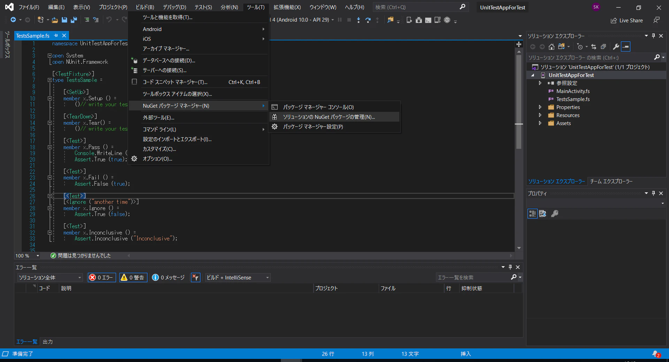Click the Live Share button
Image resolution: width=669 pixels, height=362 pixels.
point(626,21)
